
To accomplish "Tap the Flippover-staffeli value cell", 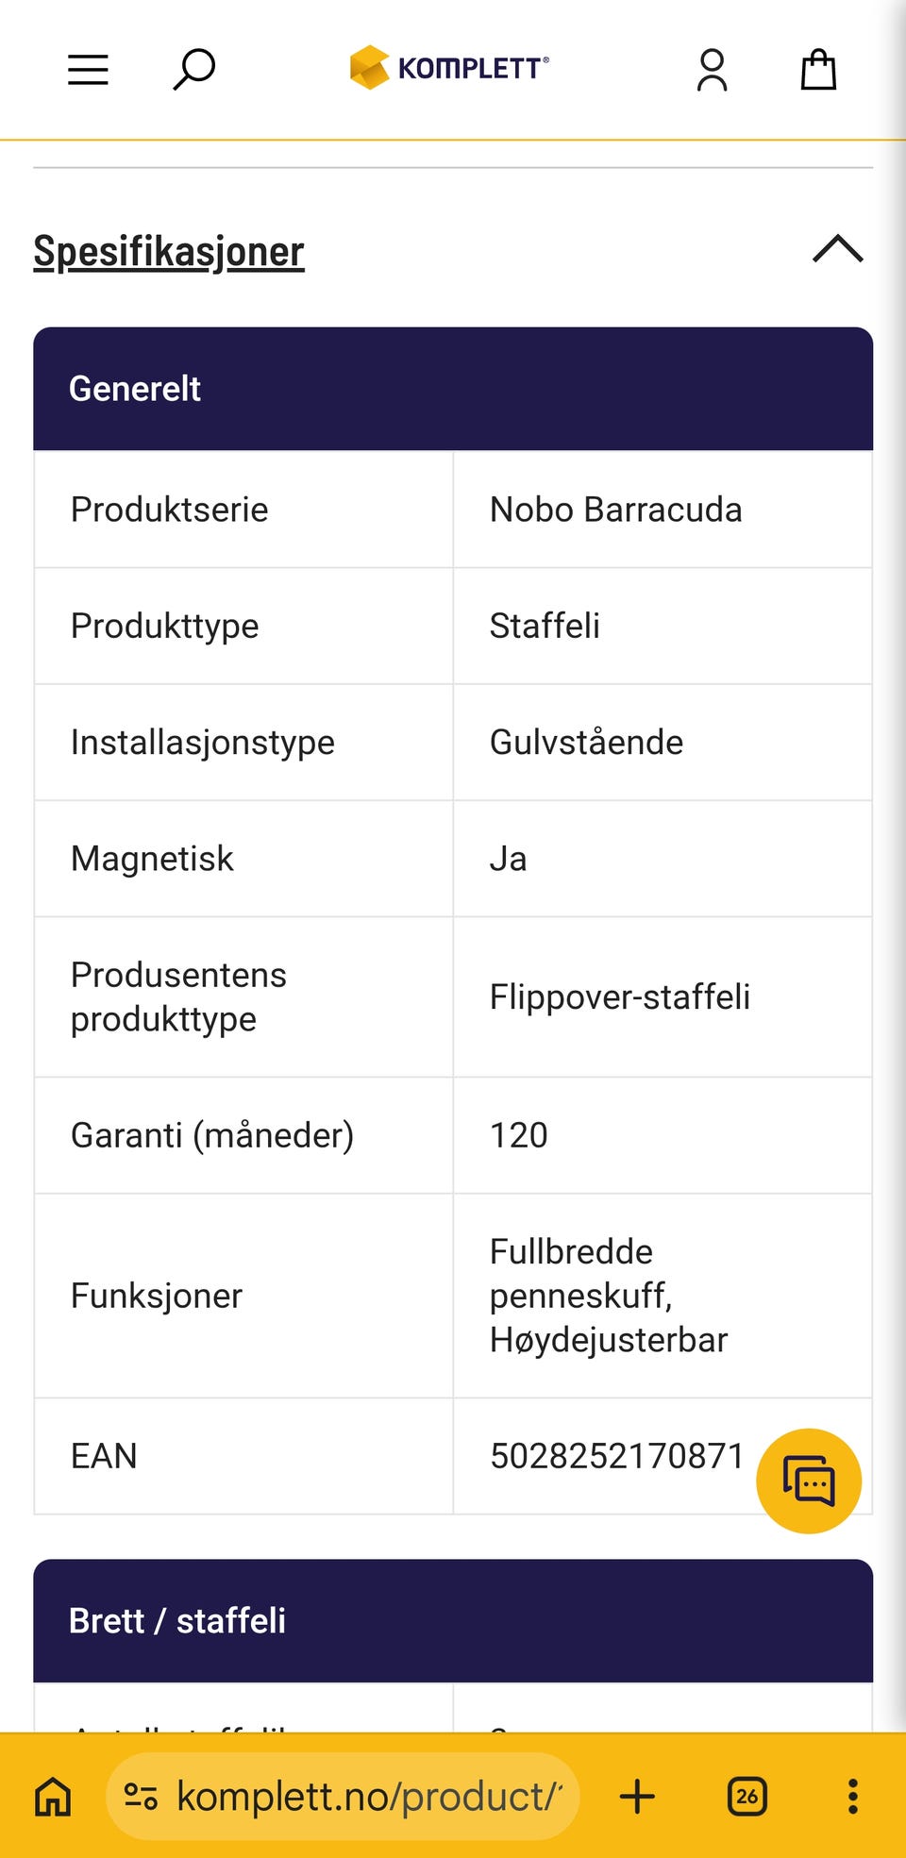I will click(663, 997).
